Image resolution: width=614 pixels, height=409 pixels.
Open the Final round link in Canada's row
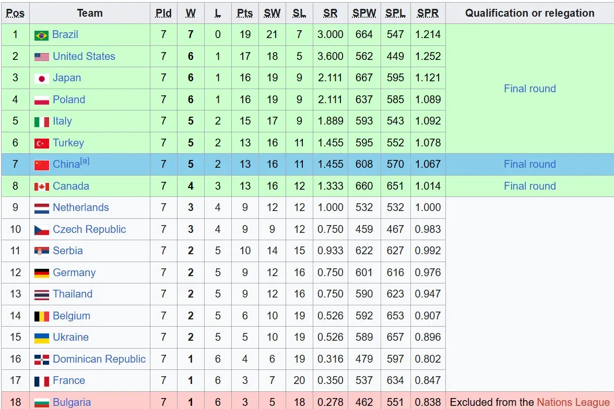pyautogui.click(x=529, y=186)
